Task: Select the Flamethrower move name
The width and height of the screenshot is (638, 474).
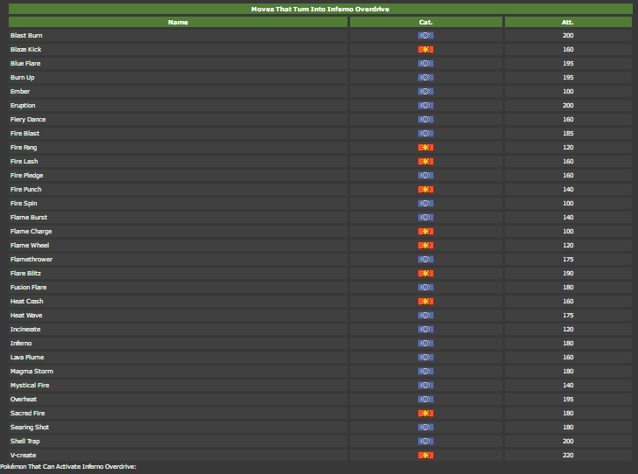Action: pyautogui.click(x=32, y=260)
